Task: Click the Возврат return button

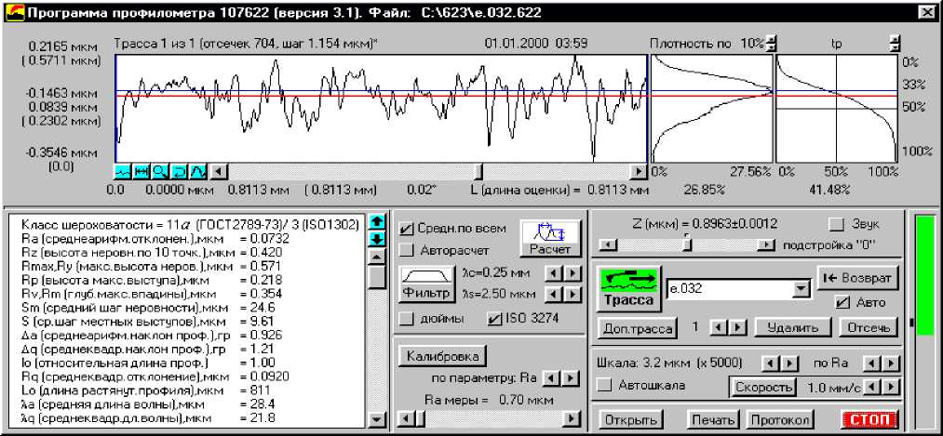Action: pyautogui.click(x=857, y=277)
